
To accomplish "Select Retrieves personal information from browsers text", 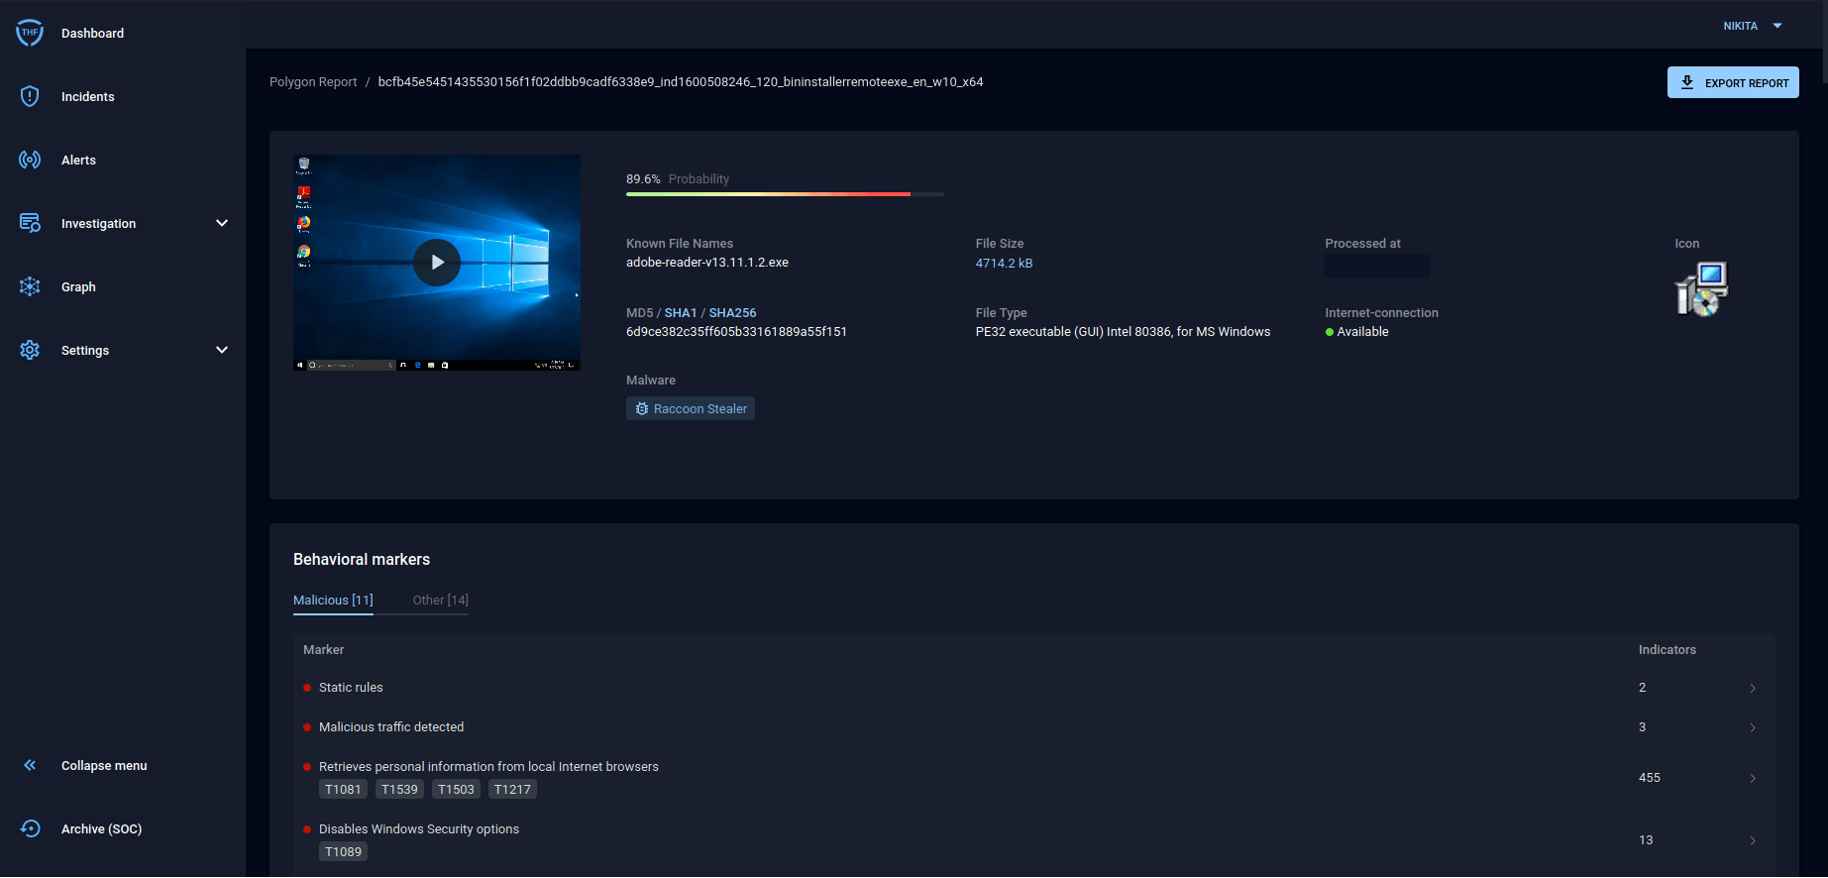I will coord(488,767).
